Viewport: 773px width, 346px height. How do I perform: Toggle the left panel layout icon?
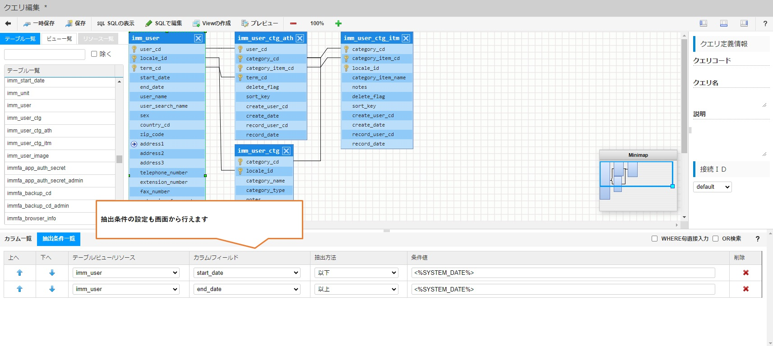click(x=703, y=23)
